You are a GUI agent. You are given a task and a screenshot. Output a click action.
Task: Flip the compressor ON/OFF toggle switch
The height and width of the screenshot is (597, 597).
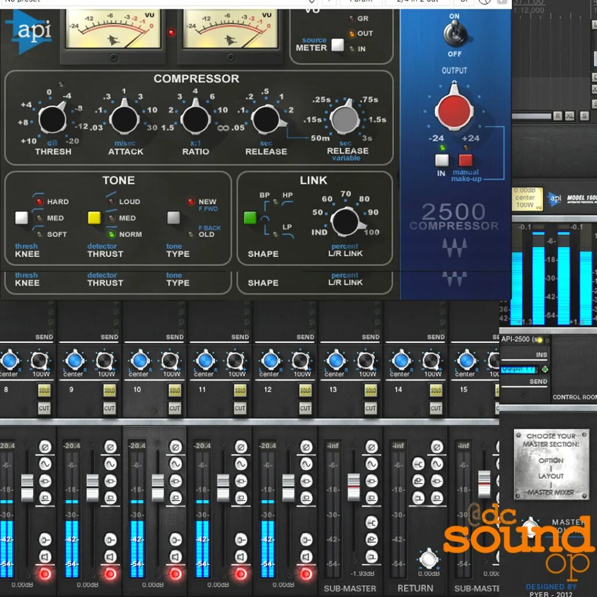point(454,33)
